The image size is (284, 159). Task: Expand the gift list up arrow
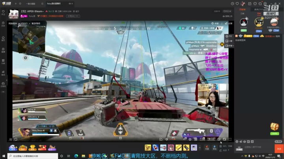(200, 148)
